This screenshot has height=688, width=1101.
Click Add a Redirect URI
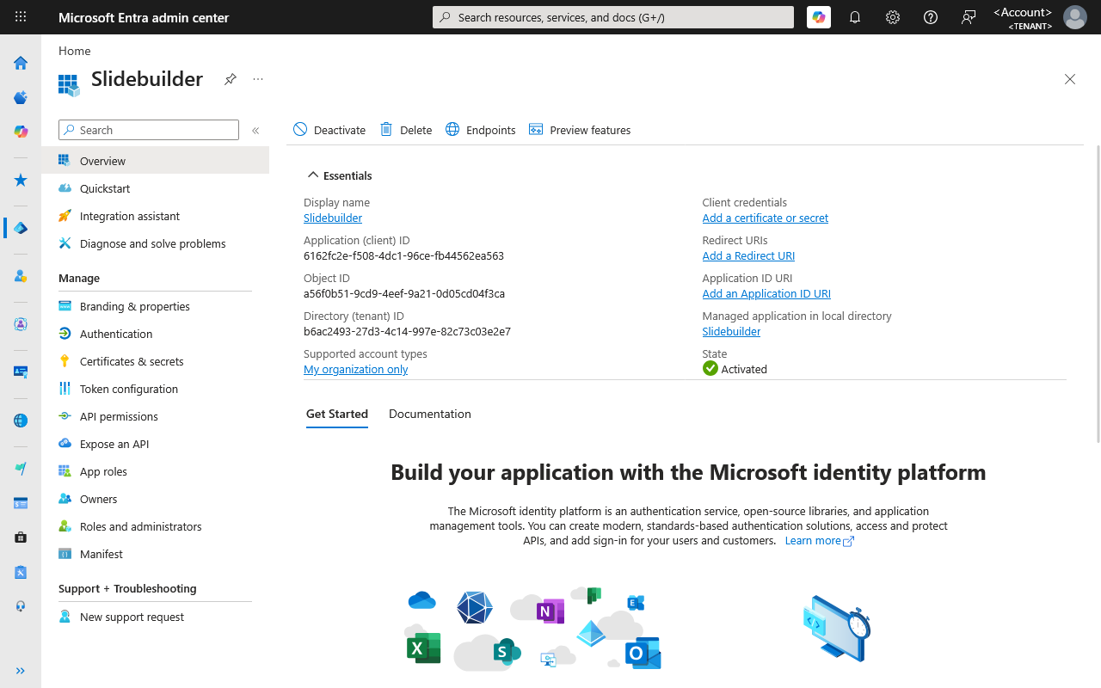coord(748,255)
